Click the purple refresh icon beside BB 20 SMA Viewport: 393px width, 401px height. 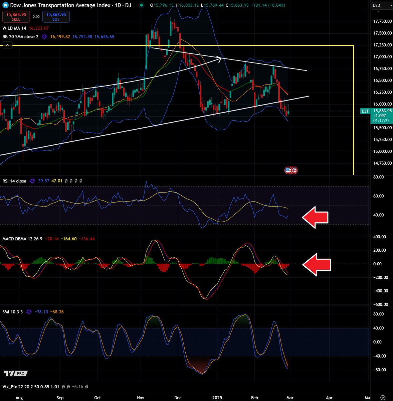point(44,37)
